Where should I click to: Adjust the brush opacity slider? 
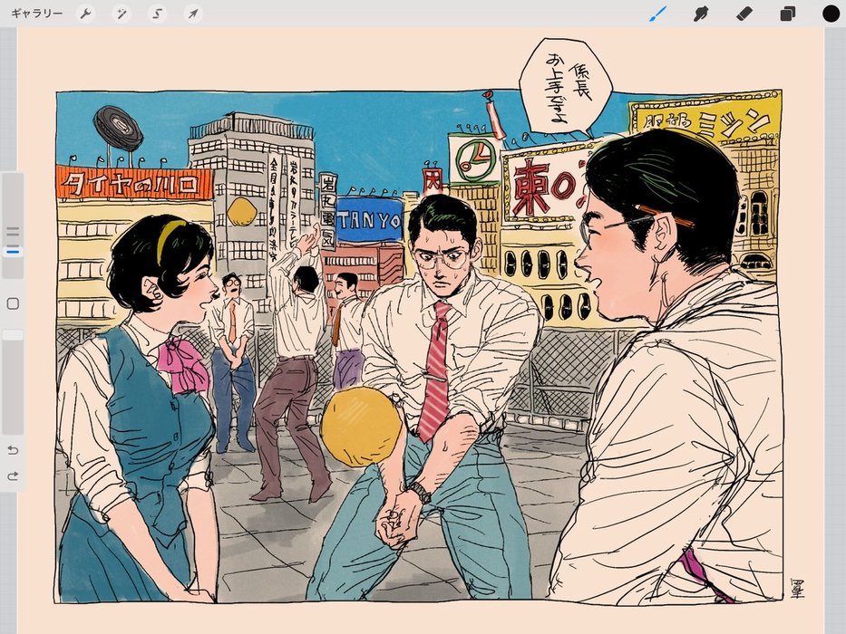point(13,381)
